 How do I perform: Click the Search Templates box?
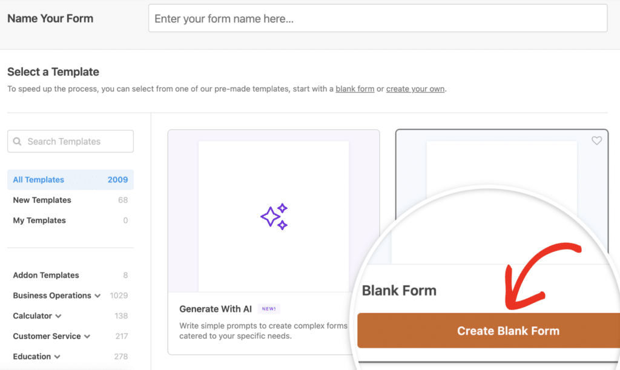[x=70, y=141]
